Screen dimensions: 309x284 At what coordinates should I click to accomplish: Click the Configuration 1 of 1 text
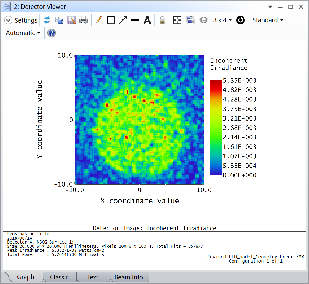click(256, 261)
